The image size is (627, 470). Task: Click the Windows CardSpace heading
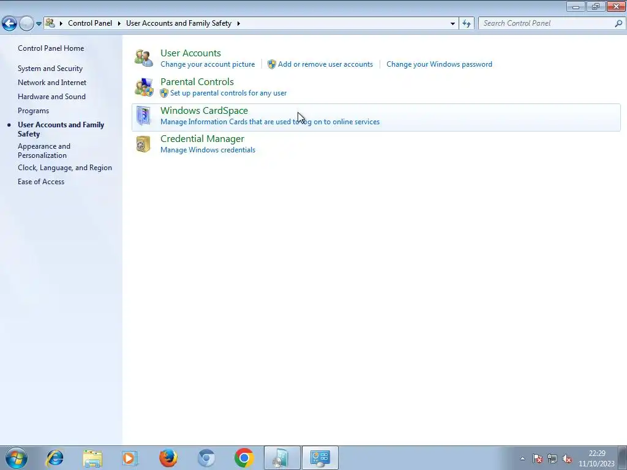tap(204, 110)
